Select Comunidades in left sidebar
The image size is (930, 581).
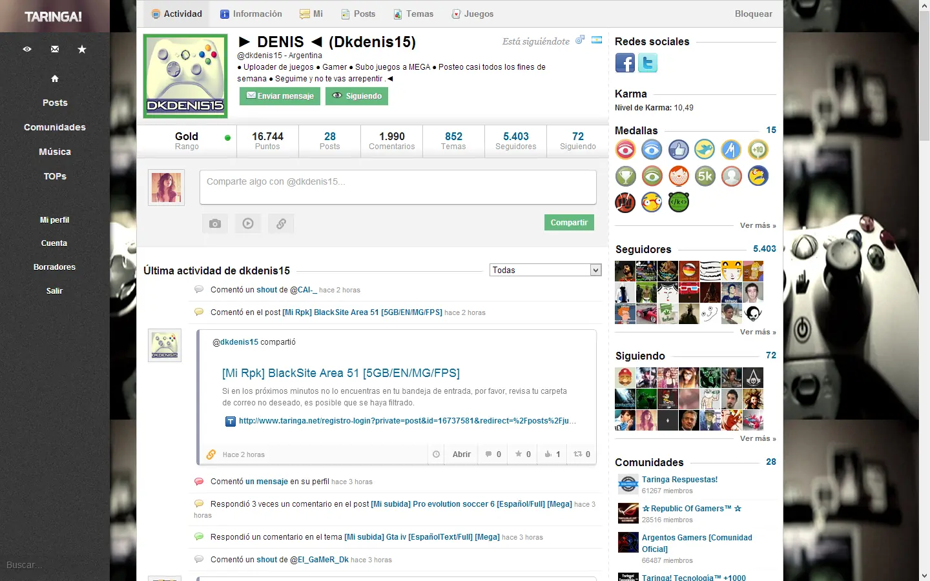(55, 127)
